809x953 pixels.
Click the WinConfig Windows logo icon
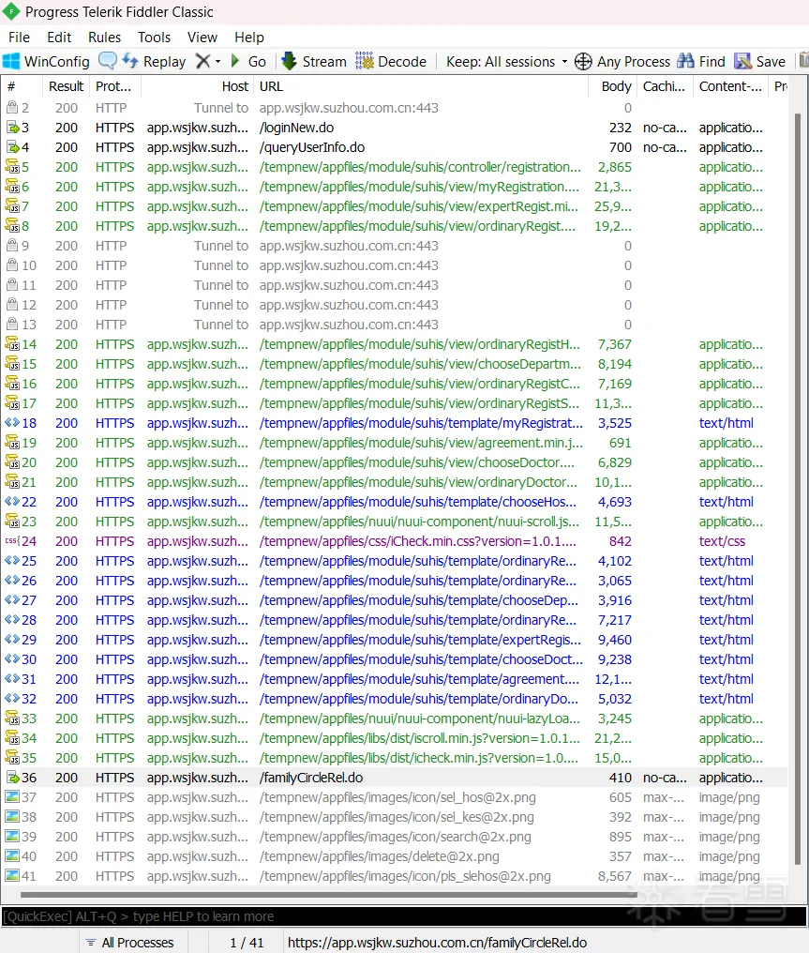tap(11, 61)
